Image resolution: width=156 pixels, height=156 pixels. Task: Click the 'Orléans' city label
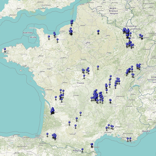[84, 60]
